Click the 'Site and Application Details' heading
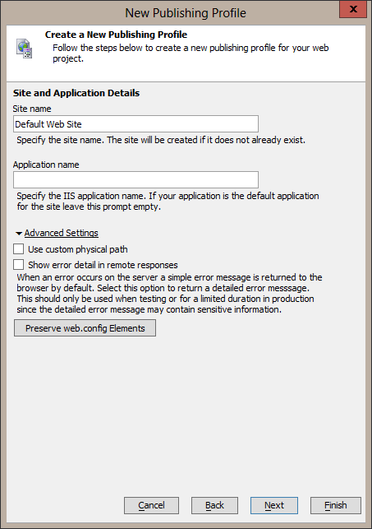 (x=76, y=93)
